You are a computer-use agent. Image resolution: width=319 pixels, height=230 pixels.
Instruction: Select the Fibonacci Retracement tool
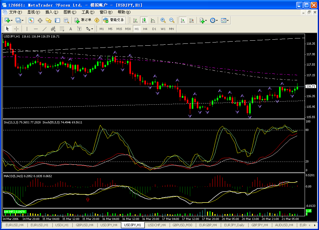click(x=62, y=29)
